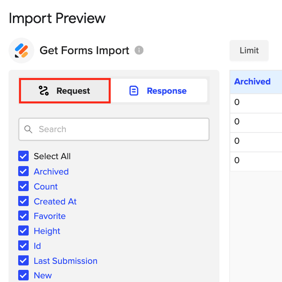Click the Get Forms Import title
Screen dimensions: 282x282
(x=84, y=51)
